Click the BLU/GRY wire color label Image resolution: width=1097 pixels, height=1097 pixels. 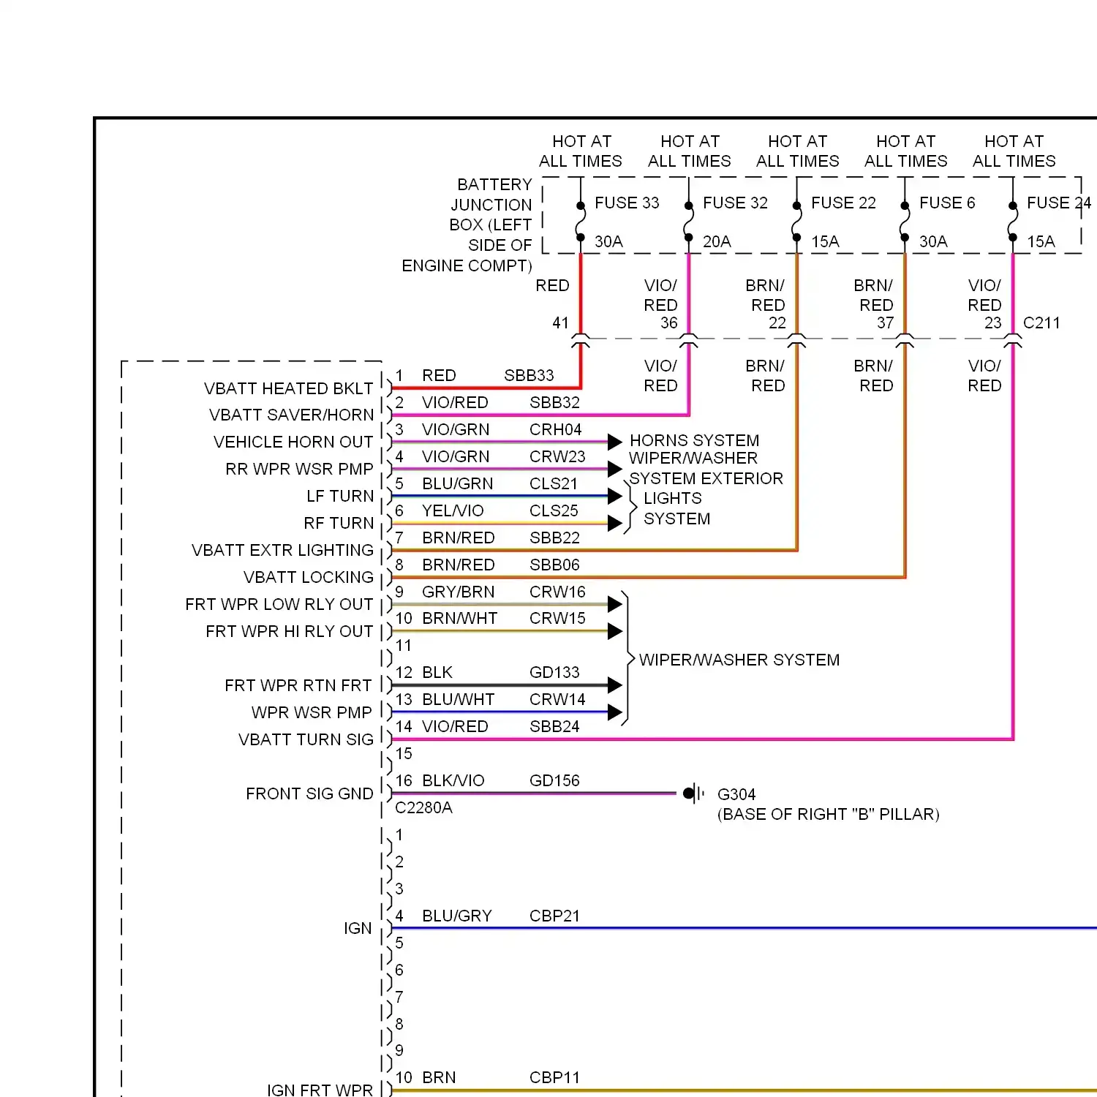click(x=457, y=916)
